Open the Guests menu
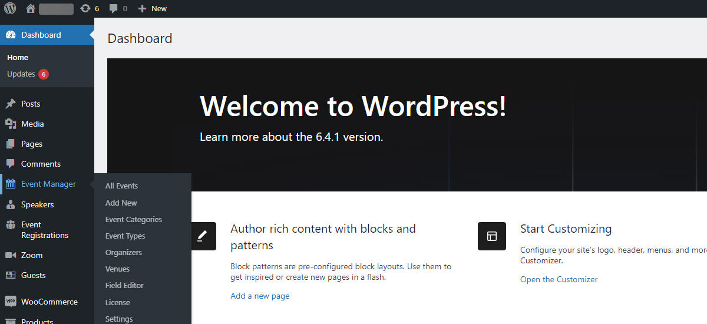The width and height of the screenshot is (707, 324). point(47,275)
